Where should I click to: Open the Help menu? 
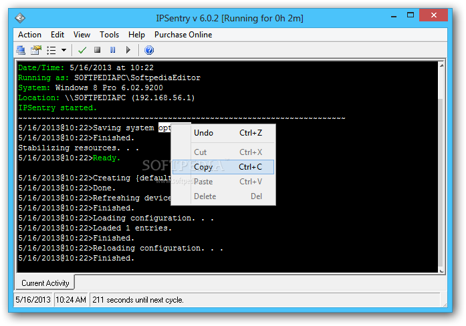pos(136,35)
